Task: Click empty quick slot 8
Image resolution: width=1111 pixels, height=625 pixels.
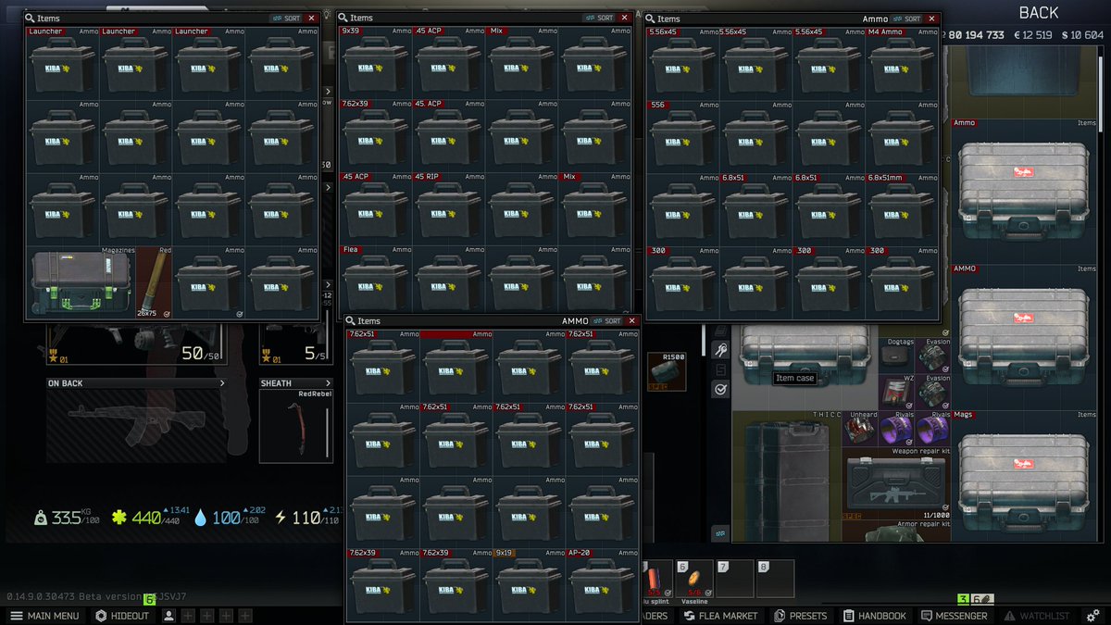Action: click(x=775, y=578)
